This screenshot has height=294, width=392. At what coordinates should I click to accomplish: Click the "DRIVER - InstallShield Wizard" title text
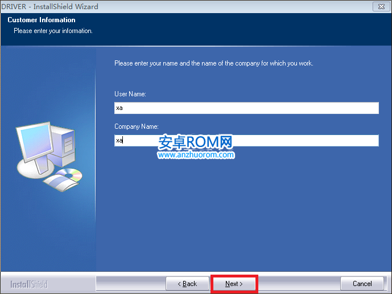49,6
